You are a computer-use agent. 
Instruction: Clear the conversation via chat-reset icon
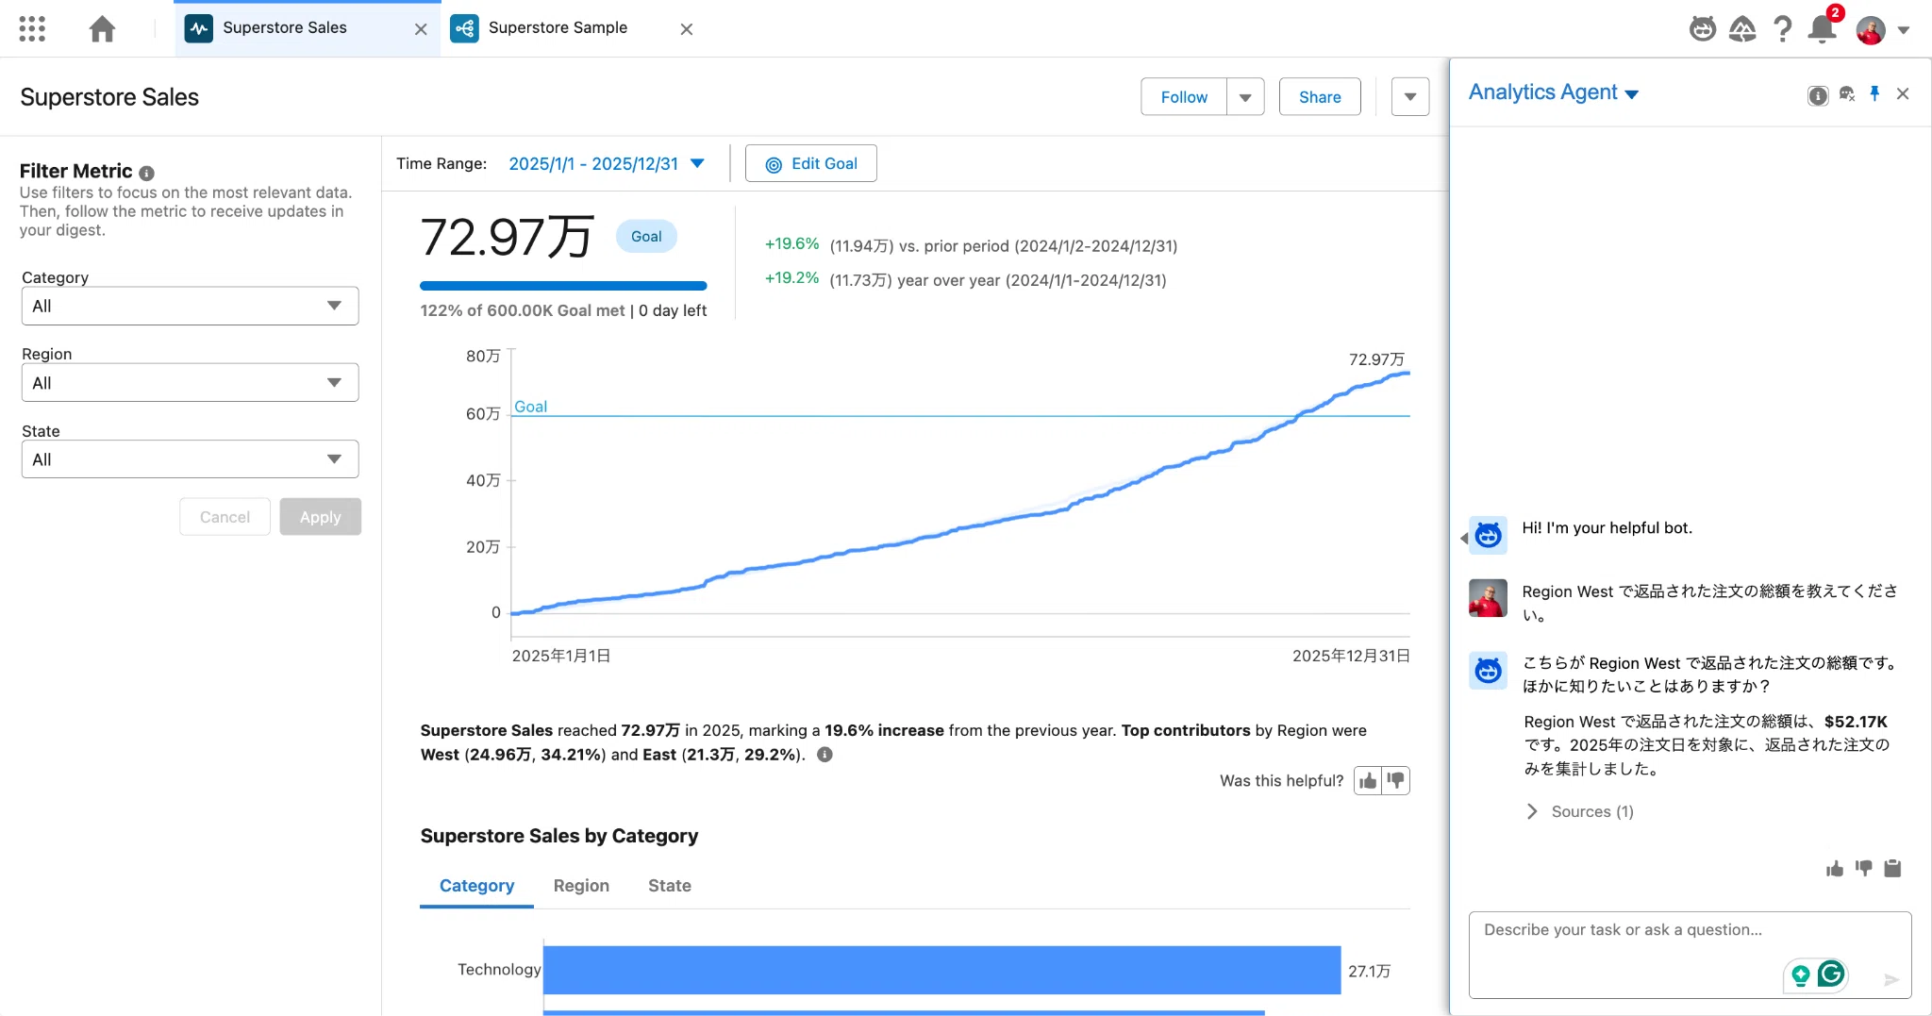pyautogui.click(x=1847, y=94)
